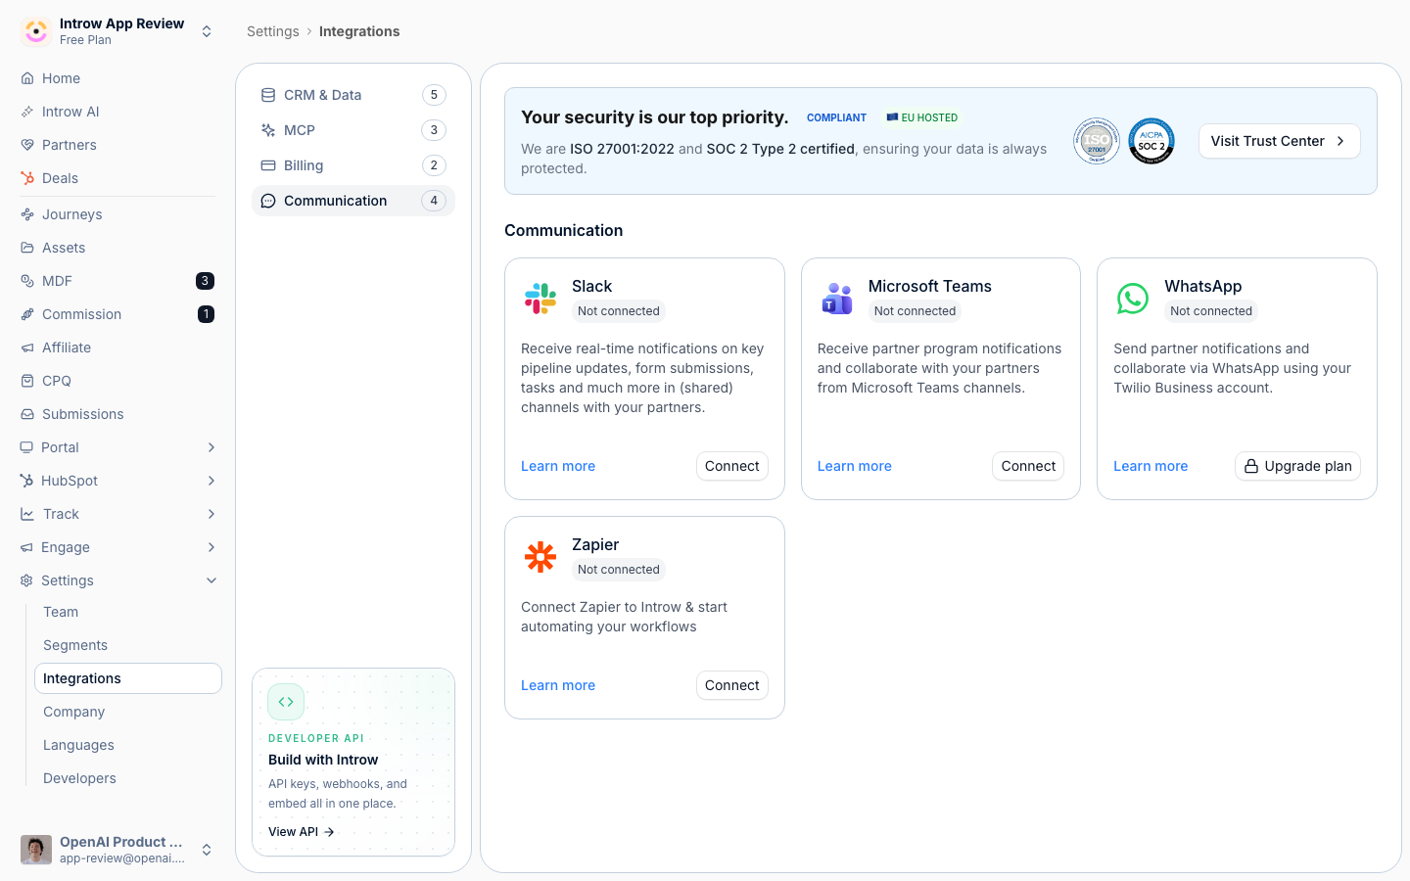Click Learn more for Zapier
Viewport: 1410px width, 881px height.
(x=558, y=685)
